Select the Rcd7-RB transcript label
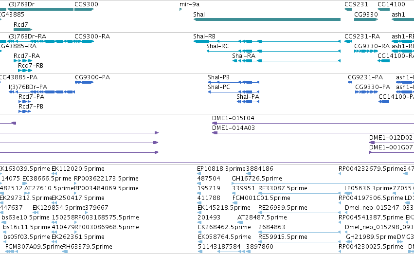Viewport: 414px width, 254px height. pos(30,66)
